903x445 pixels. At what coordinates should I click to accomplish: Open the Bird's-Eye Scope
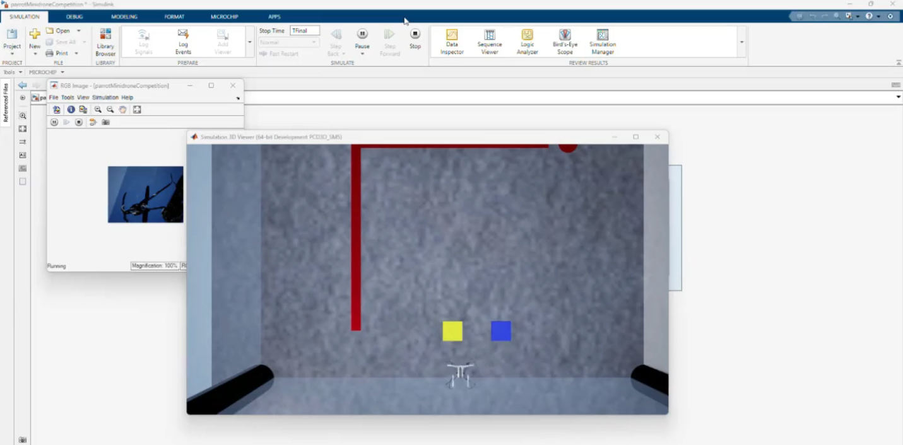click(565, 42)
